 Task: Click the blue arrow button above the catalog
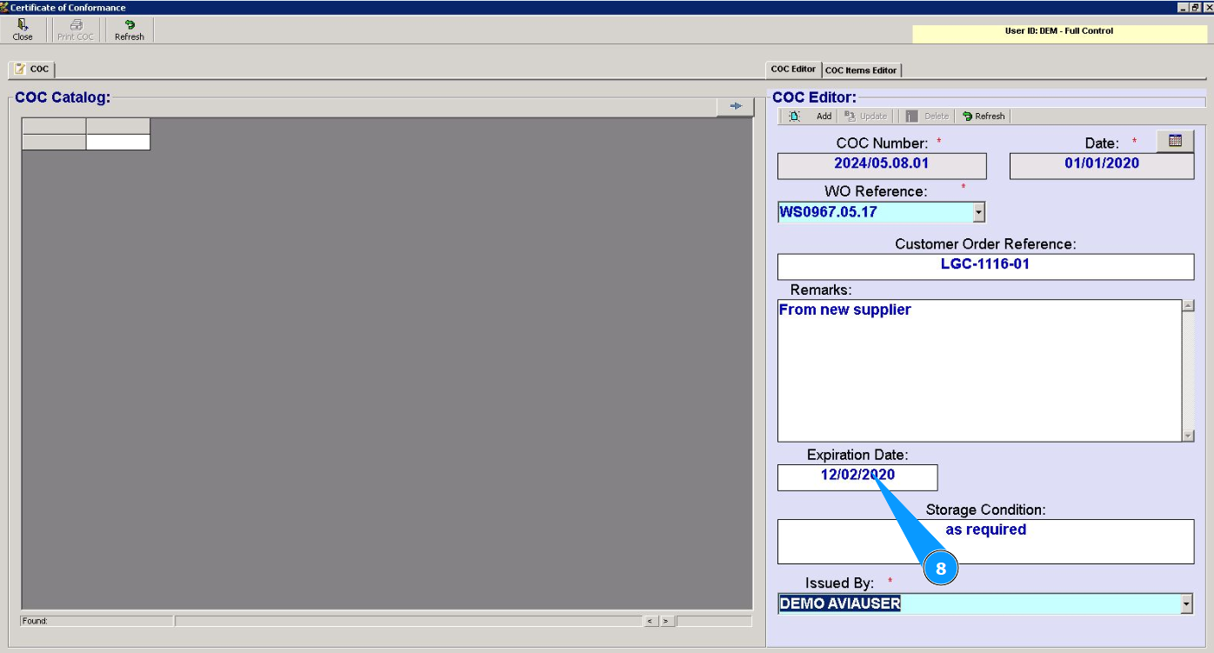pos(736,105)
